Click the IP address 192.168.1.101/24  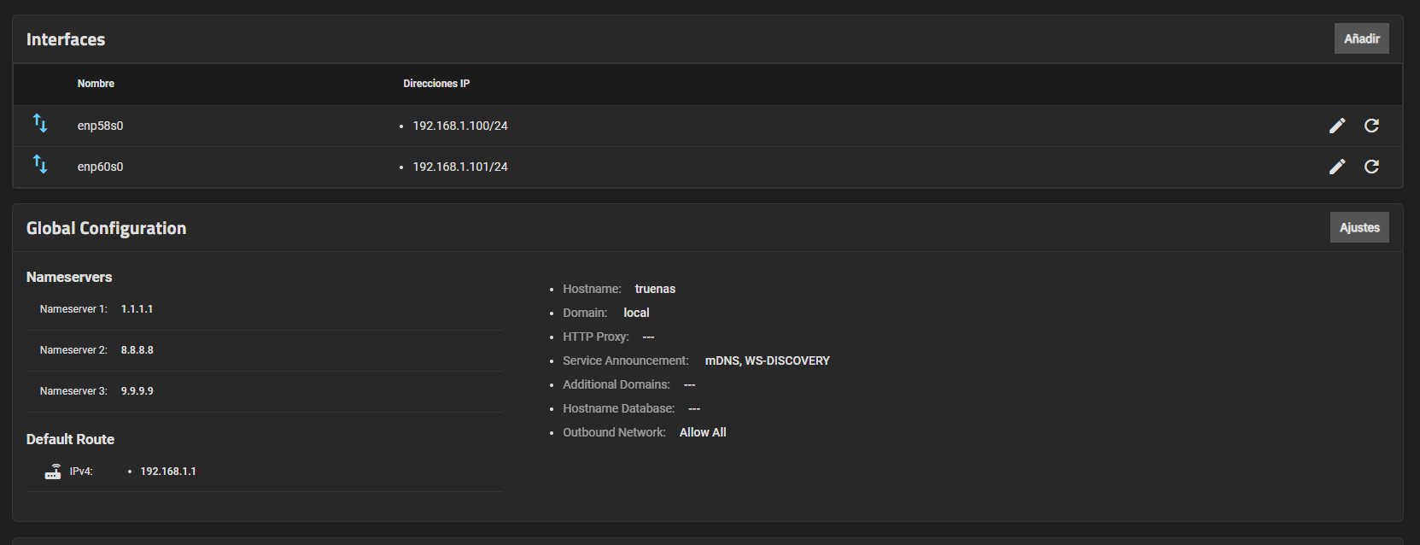click(460, 167)
